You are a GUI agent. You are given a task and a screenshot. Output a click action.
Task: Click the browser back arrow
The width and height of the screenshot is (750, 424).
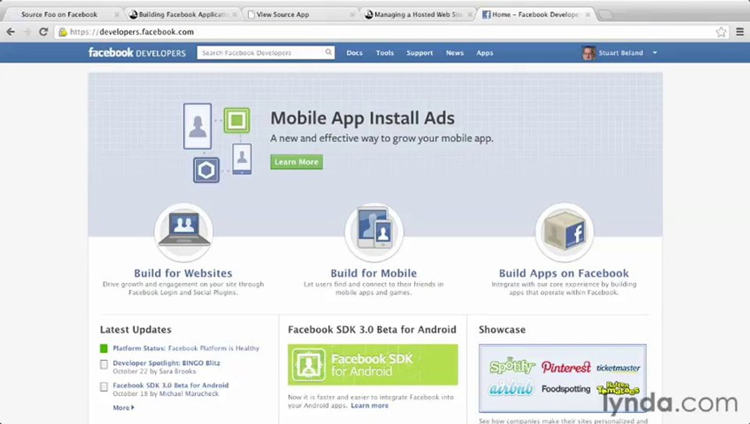[x=11, y=32]
